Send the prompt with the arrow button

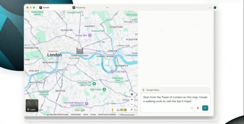(205, 108)
